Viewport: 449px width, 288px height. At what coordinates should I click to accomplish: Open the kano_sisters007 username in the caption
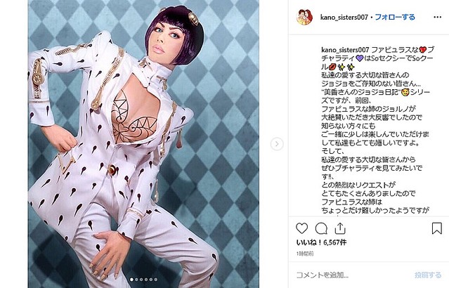point(345,50)
